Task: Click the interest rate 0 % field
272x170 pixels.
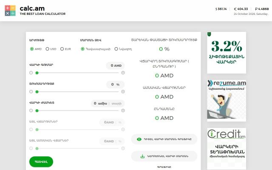Action: click(115, 85)
